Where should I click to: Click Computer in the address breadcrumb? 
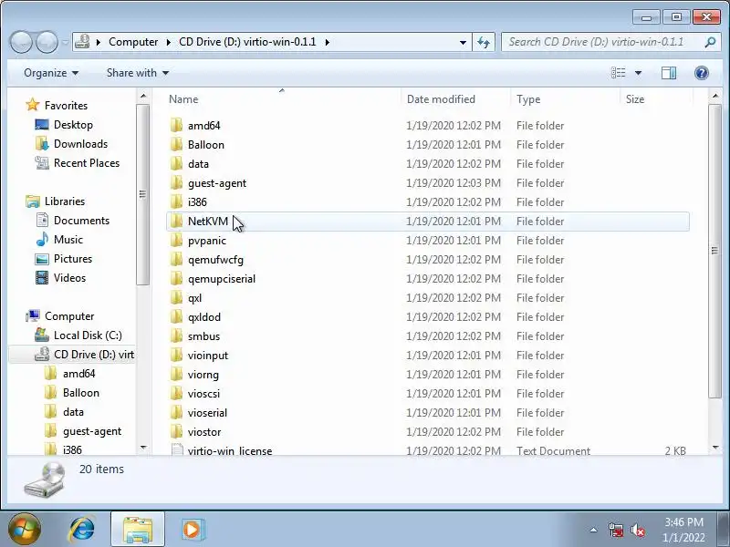pos(133,42)
